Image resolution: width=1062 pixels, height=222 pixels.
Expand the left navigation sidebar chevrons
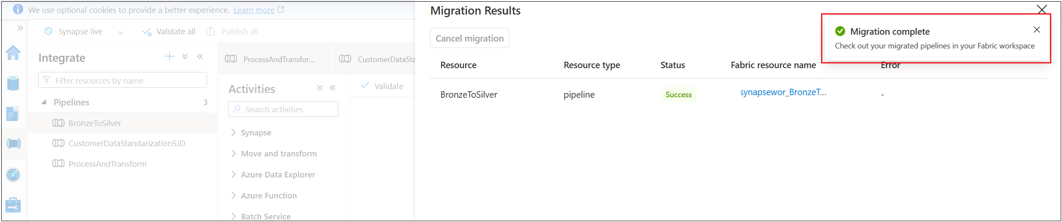pos(20,28)
